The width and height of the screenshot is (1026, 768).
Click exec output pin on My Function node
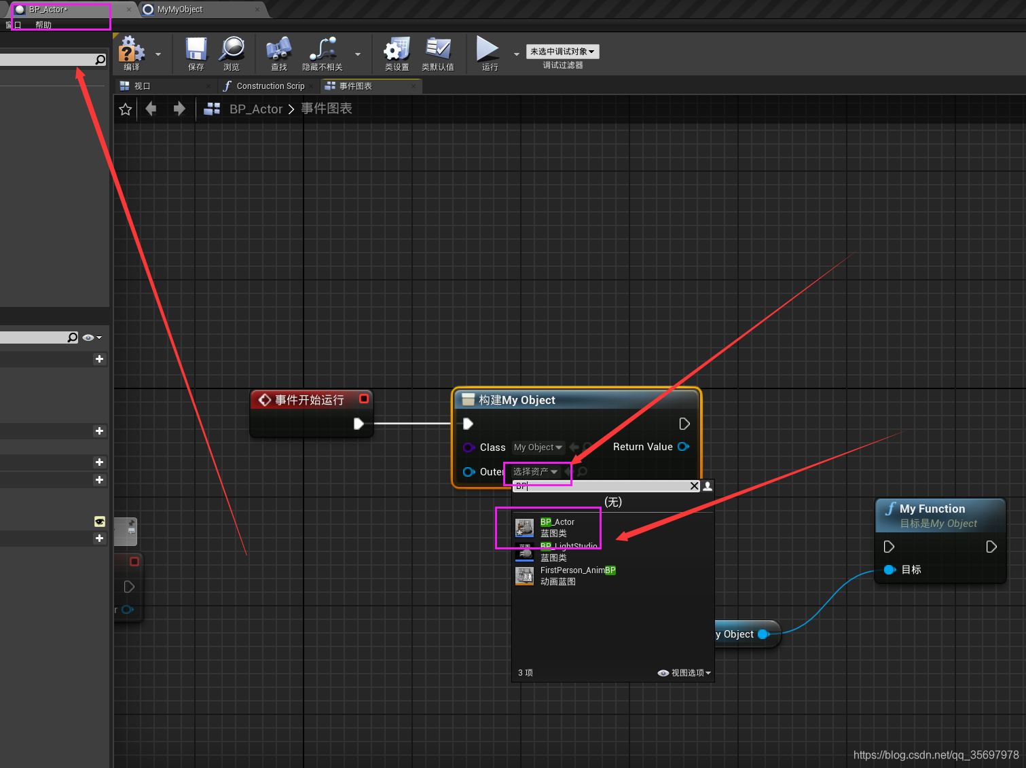[x=991, y=547]
